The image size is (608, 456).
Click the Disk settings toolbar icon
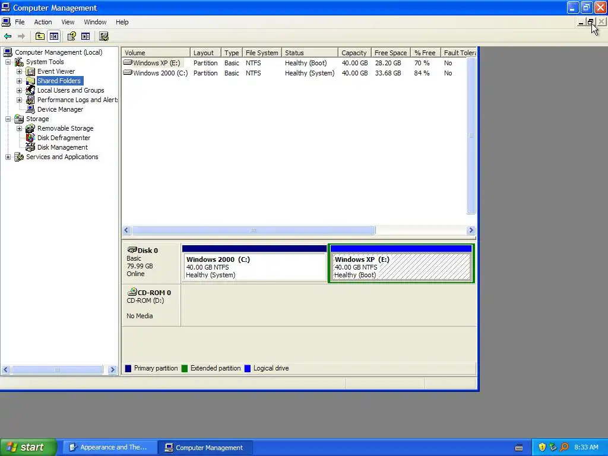pyautogui.click(x=104, y=36)
